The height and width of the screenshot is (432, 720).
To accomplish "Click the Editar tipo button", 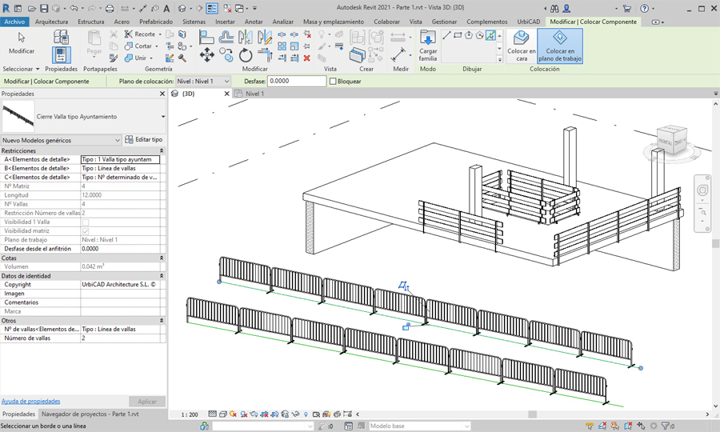I will coord(144,140).
